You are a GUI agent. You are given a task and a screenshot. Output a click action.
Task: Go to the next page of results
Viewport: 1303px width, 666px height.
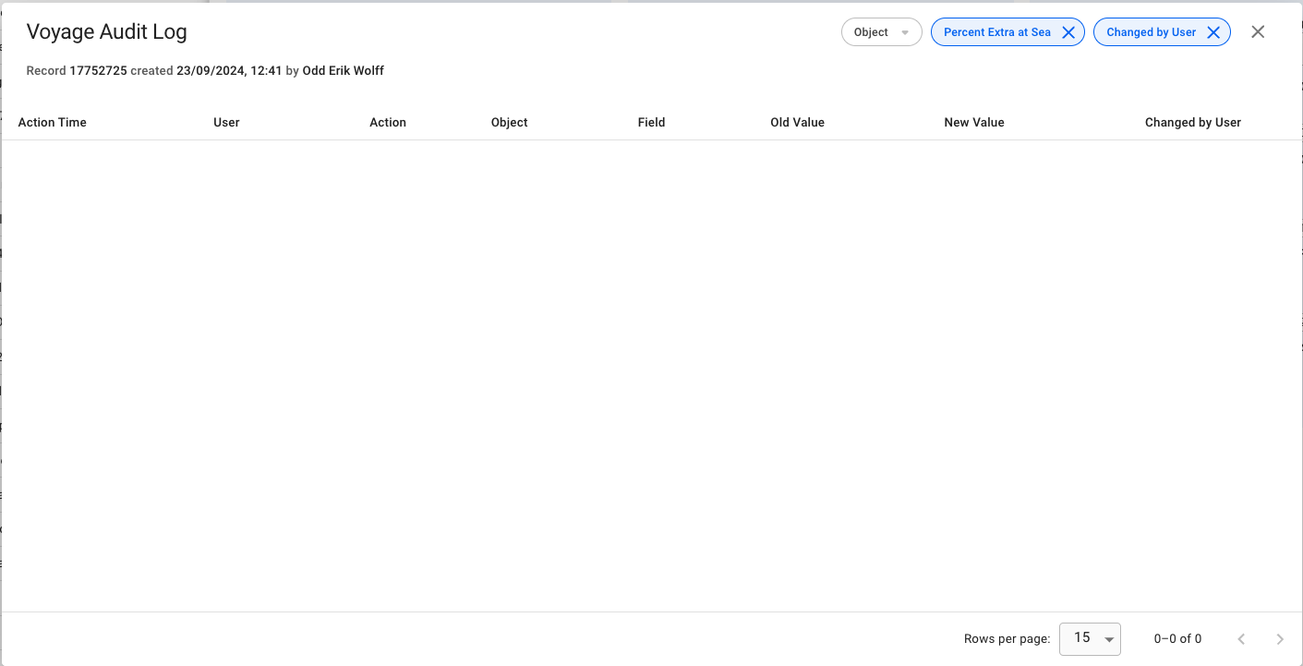click(x=1280, y=639)
